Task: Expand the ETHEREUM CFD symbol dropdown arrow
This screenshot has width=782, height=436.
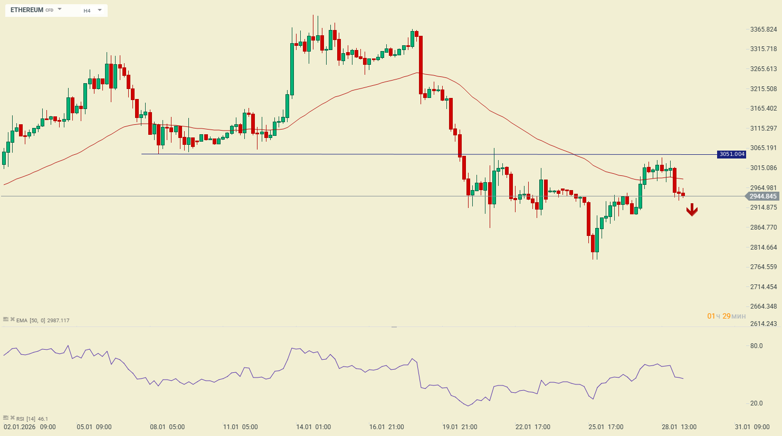Action: 60,9
